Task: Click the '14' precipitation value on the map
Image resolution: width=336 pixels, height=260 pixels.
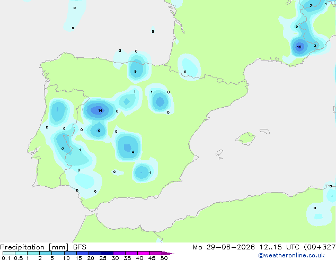Action: click(100, 111)
